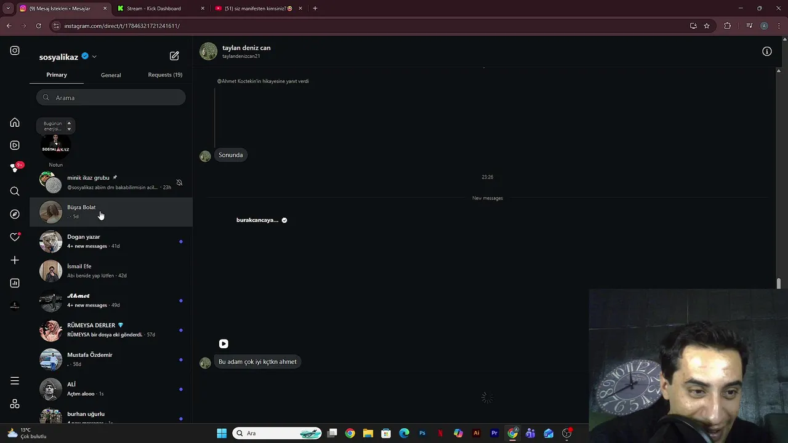The image size is (788, 443).
Task: Click note bubble up arrow
Action: pyautogui.click(x=69, y=123)
